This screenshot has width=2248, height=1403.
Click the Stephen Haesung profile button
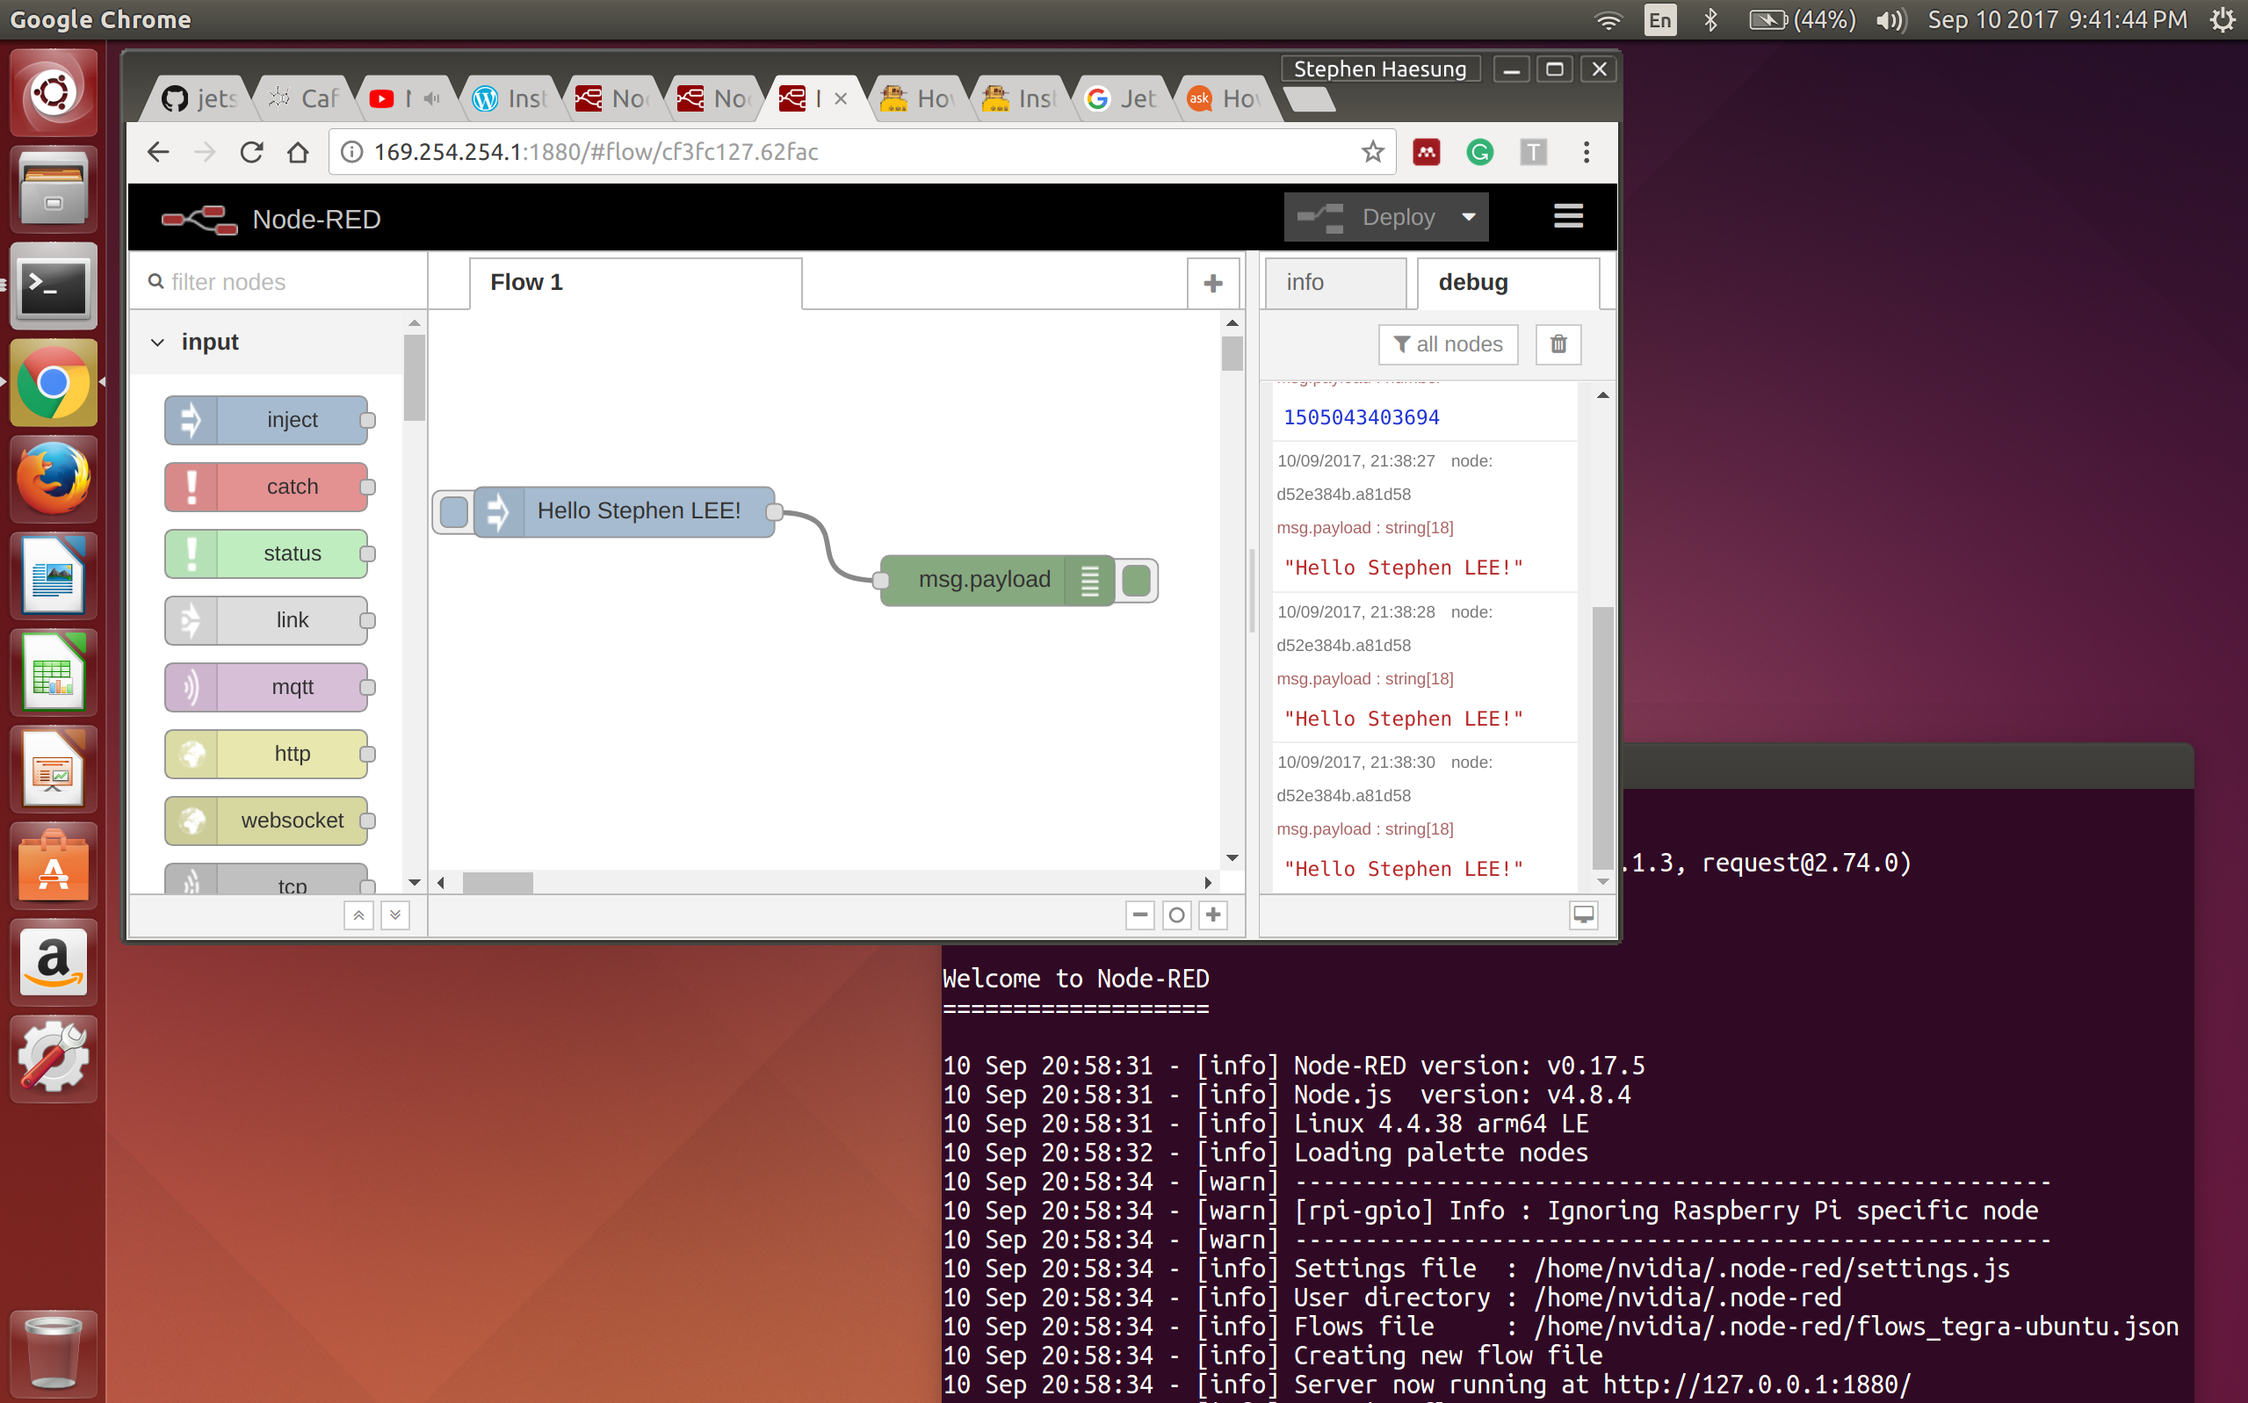[1379, 69]
